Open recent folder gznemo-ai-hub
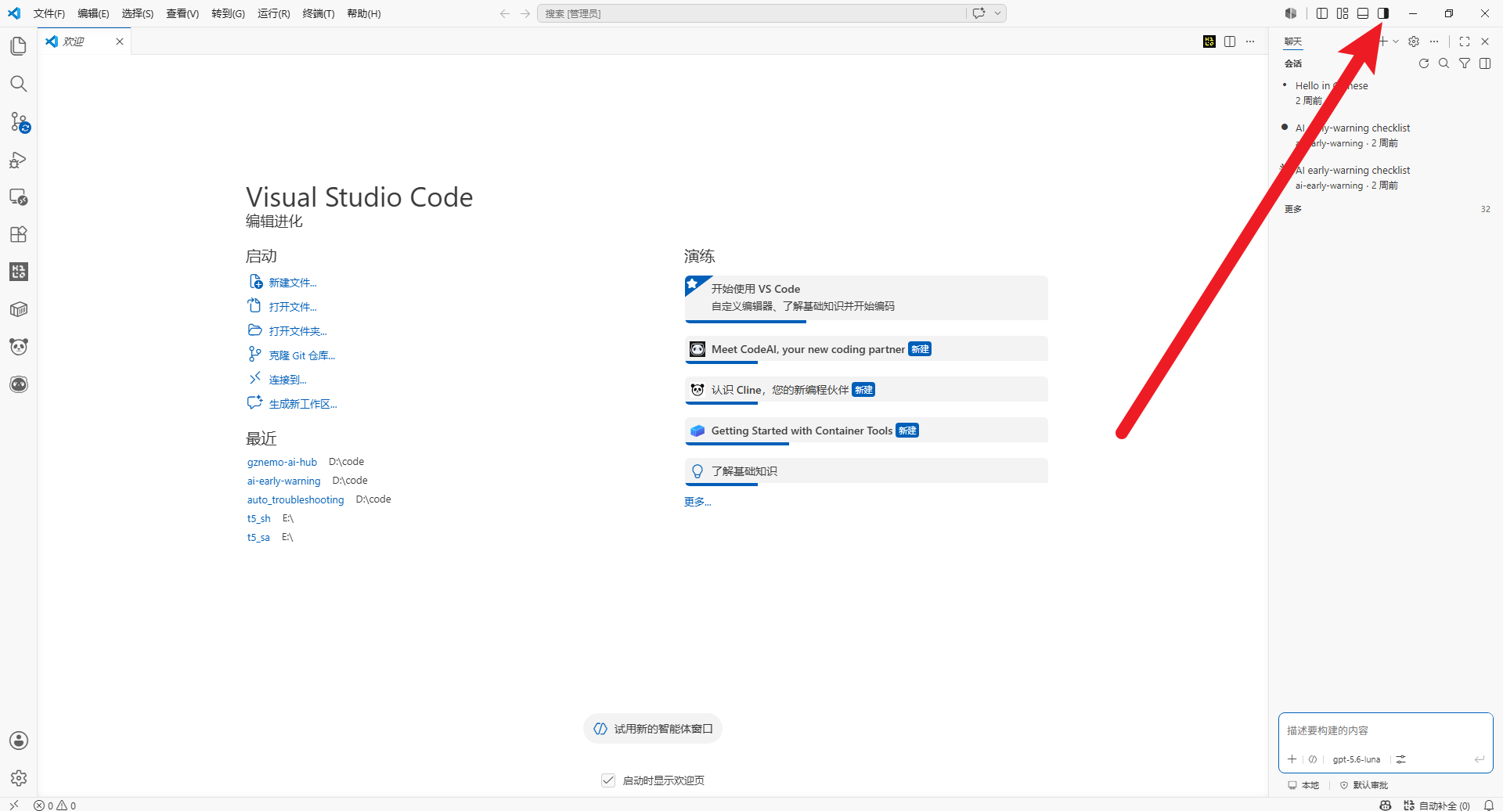Screen dimensions: 1503x811 [282, 462]
